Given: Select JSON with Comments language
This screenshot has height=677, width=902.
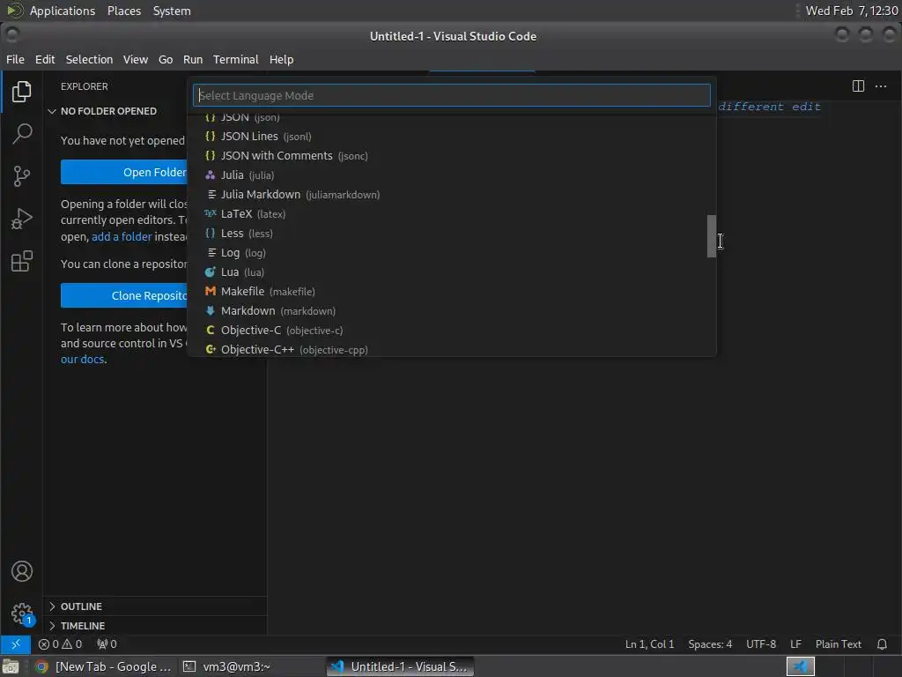Looking at the screenshot, I should pos(452,156).
